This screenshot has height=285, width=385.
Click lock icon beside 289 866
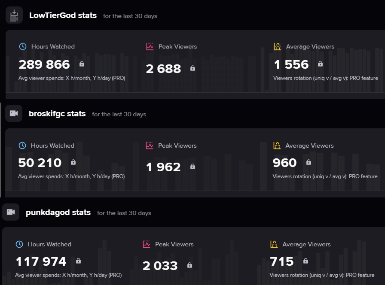[x=82, y=64]
